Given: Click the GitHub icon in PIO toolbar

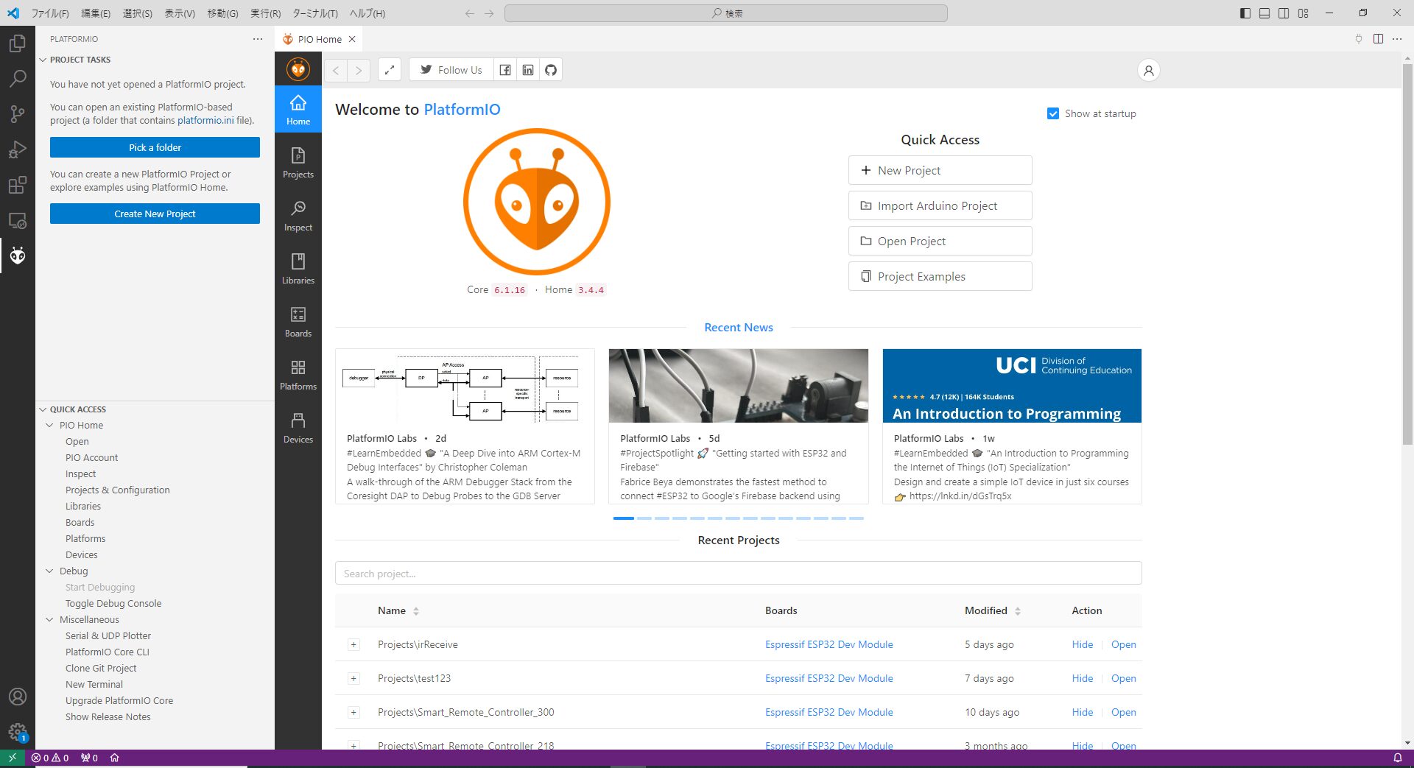Looking at the screenshot, I should (551, 70).
